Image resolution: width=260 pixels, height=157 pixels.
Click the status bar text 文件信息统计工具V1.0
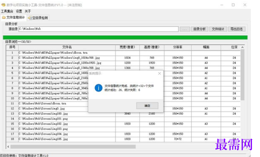coord(33,155)
